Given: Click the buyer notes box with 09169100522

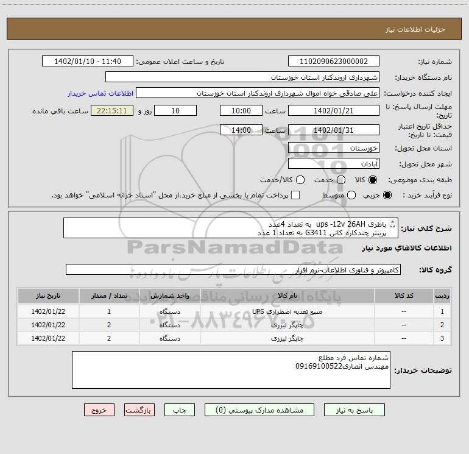Looking at the screenshot, I should tap(231, 370).
